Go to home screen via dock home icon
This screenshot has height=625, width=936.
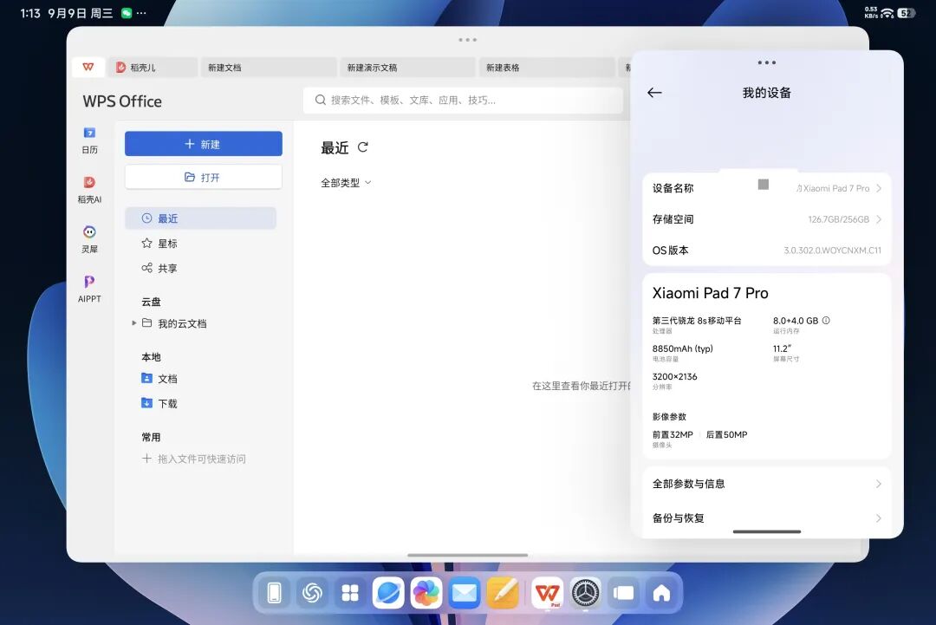661,593
